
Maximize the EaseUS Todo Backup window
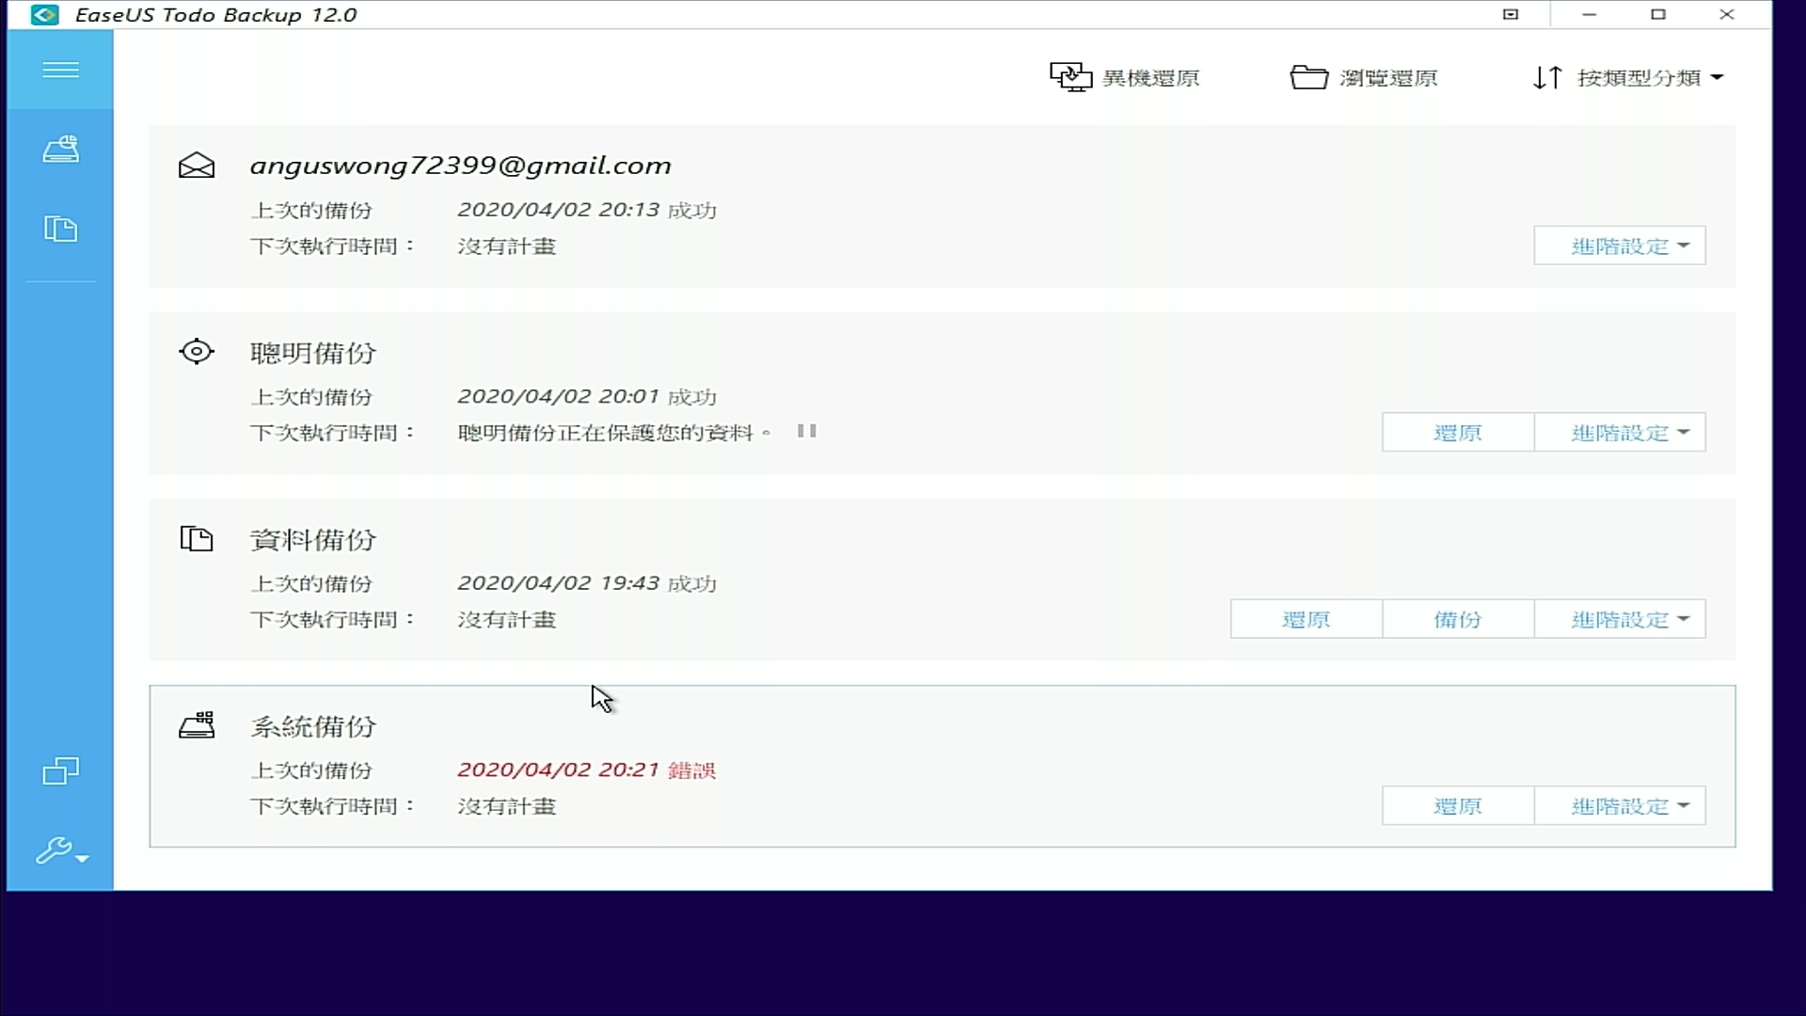coord(1658,14)
